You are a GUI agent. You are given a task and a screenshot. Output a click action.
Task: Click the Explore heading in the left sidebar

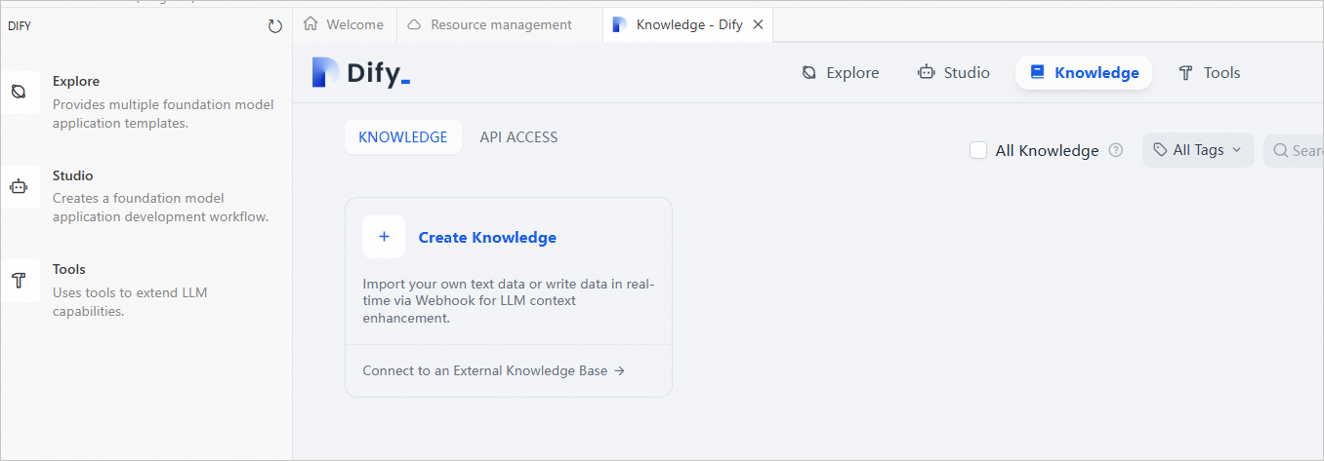[76, 81]
